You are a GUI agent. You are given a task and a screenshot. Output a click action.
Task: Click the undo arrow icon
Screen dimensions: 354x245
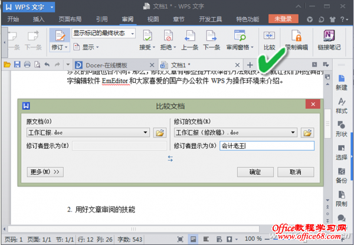(47, 65)
